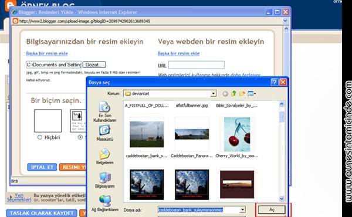Open the views menu icon
Screen dimensions: 352x217
(252, 94)
